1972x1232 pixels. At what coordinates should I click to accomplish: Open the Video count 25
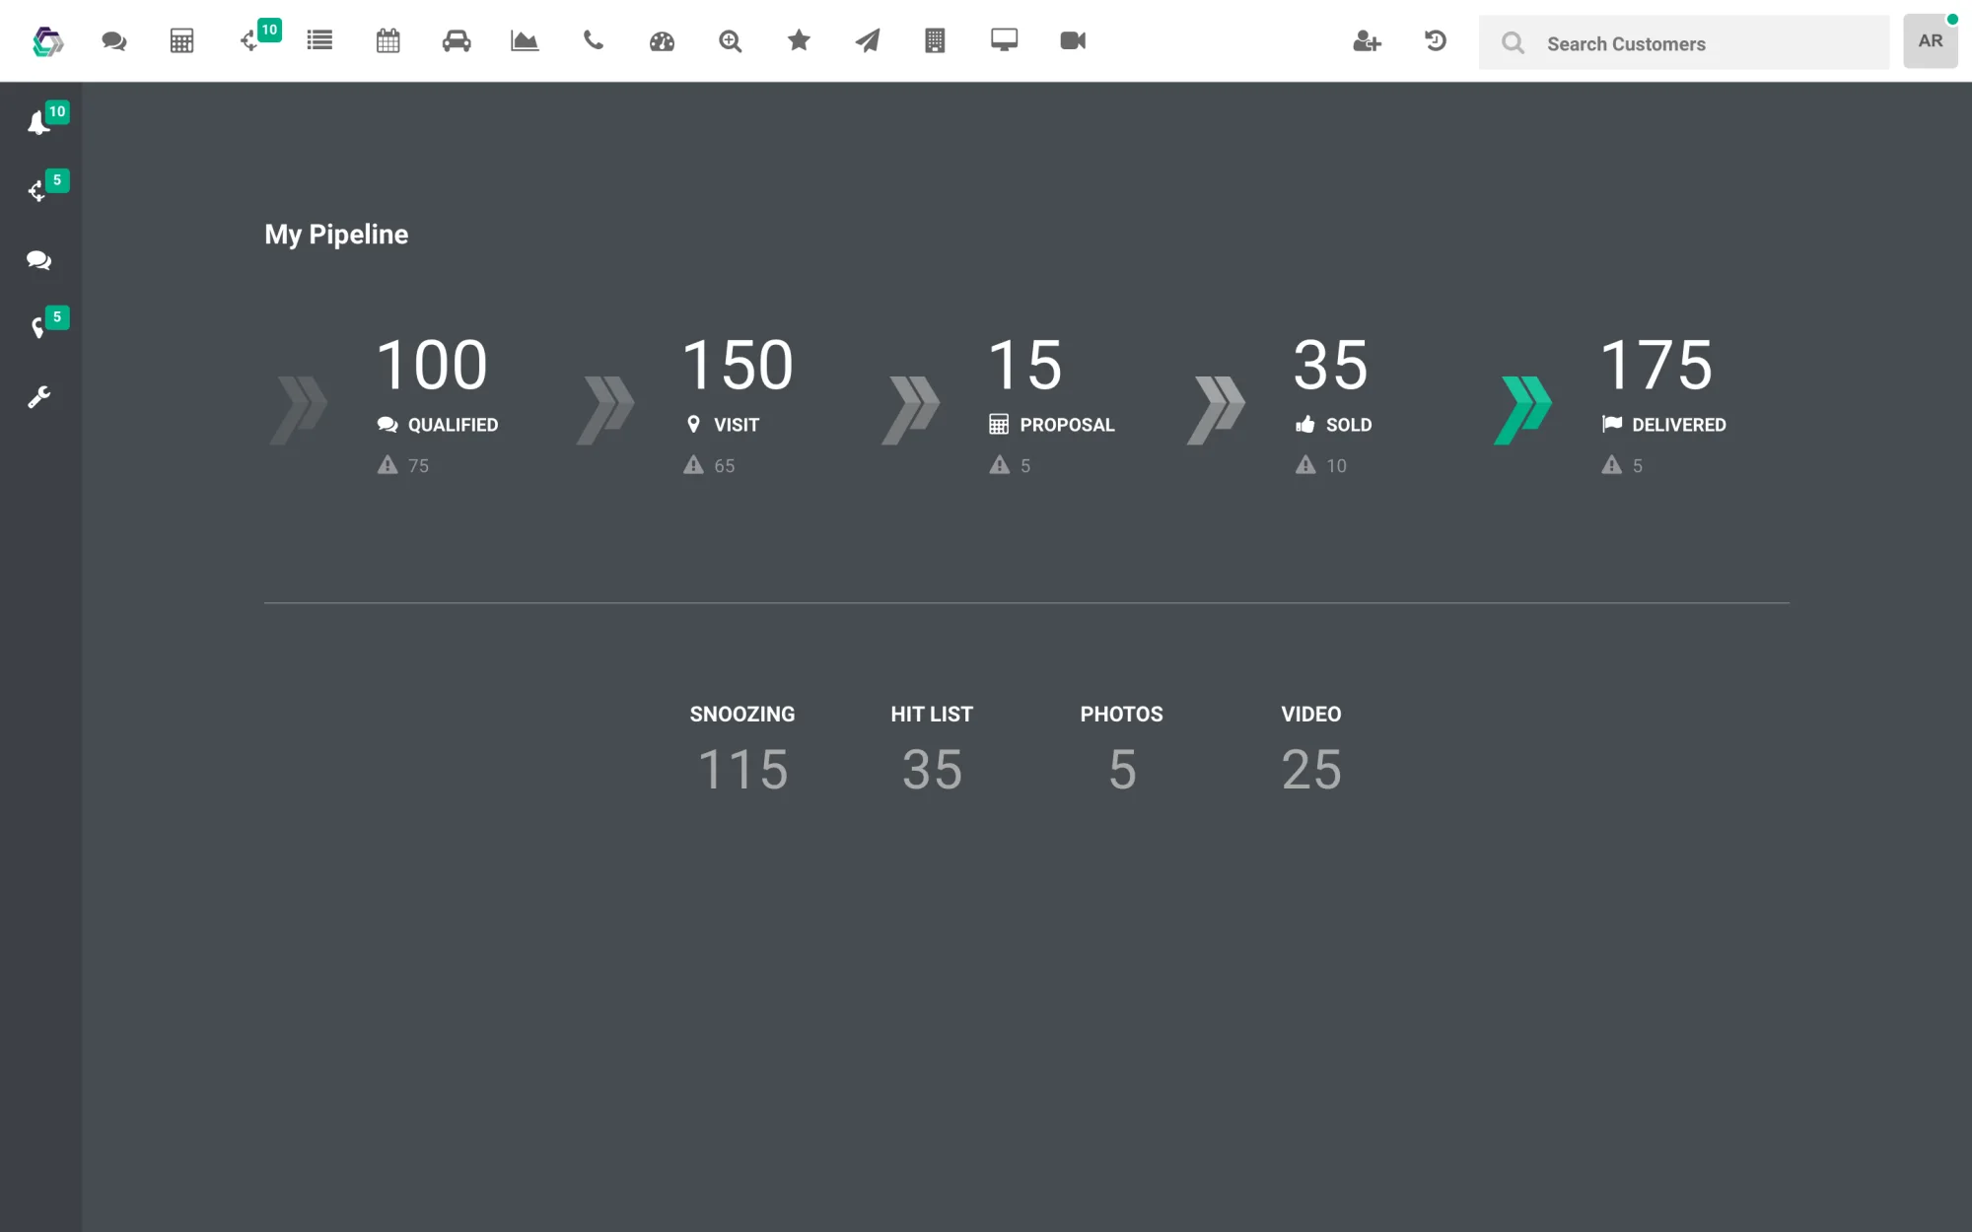[1311, 769]
